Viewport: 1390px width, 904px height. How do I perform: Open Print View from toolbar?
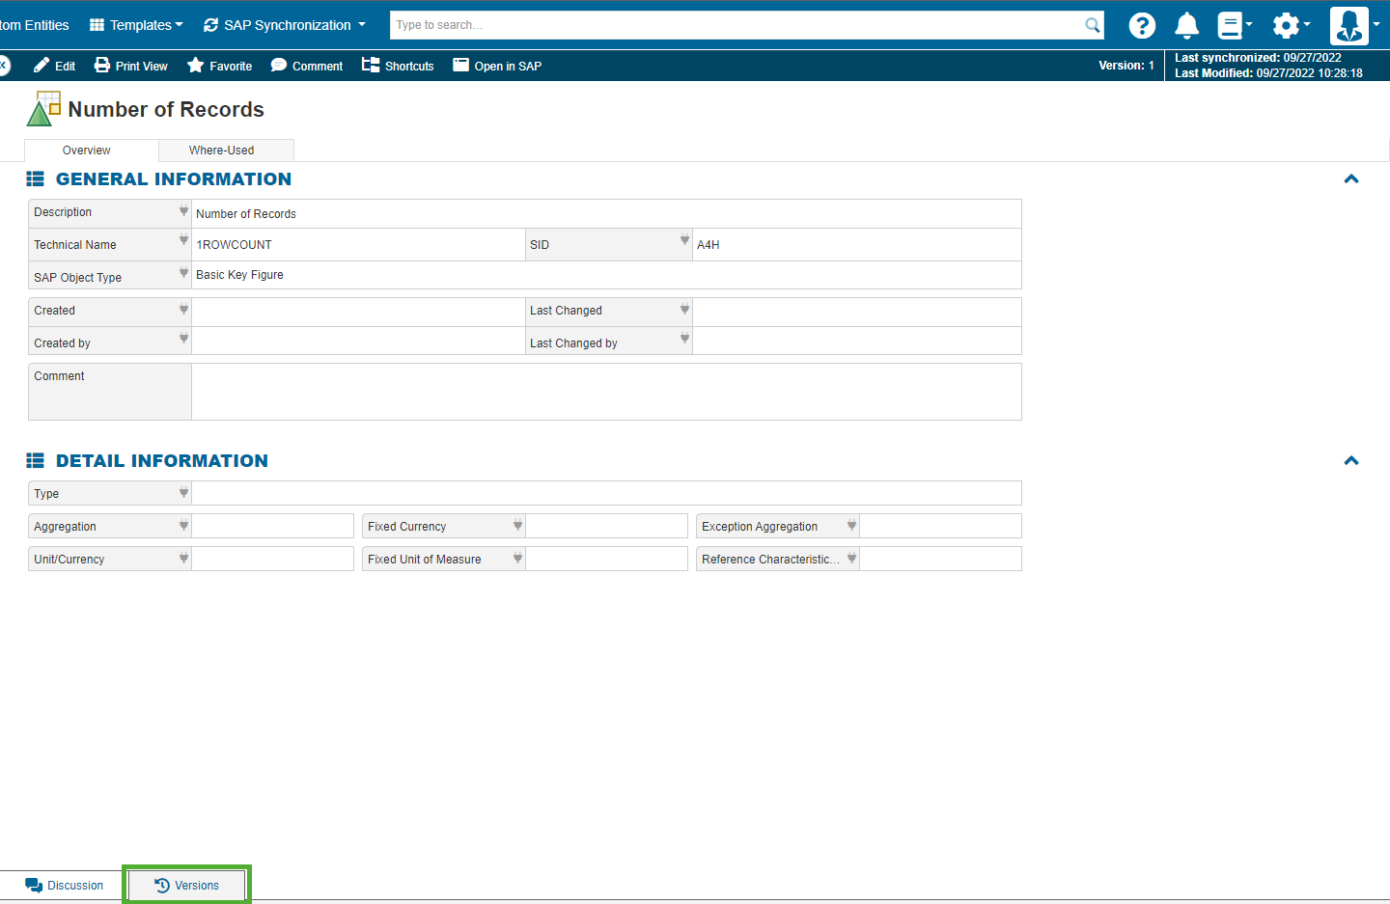click(x=130, y=66)
